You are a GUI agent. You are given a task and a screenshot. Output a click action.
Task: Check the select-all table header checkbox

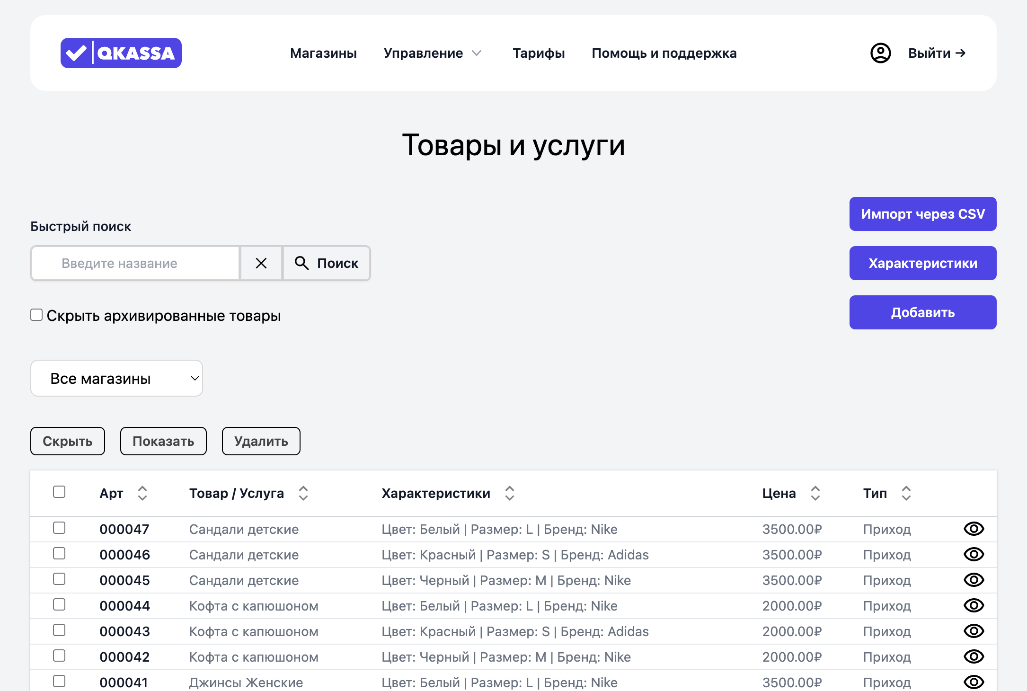tap(59, 492)
